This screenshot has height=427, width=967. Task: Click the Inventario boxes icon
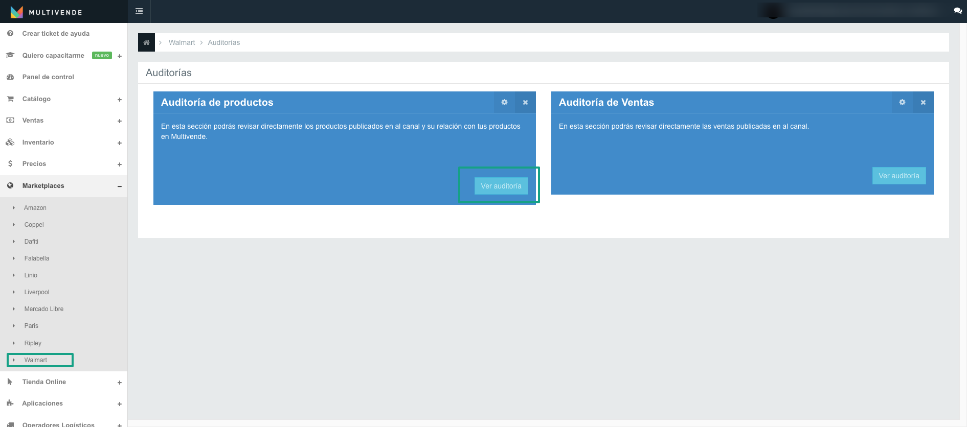tap(10, 142)
